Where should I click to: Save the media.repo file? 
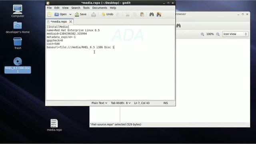(x=81, y=14)
